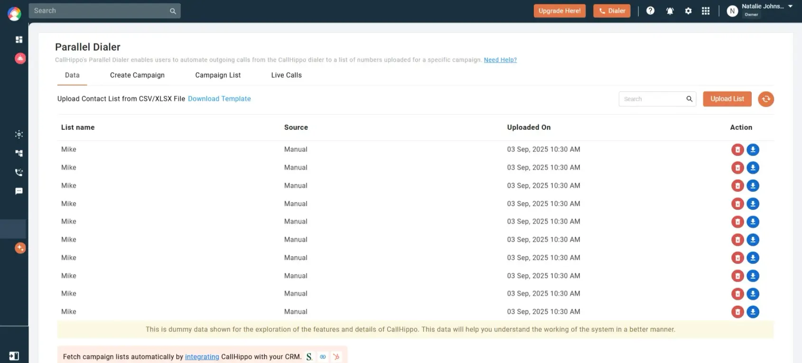Click the Action column header
The height and width of the screenshot is (363, 802).
741,127
